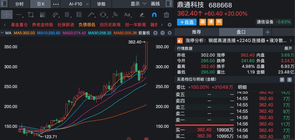Toggle the 手 unit button
This screenshot has width=295, height=140.
point(282,80)
